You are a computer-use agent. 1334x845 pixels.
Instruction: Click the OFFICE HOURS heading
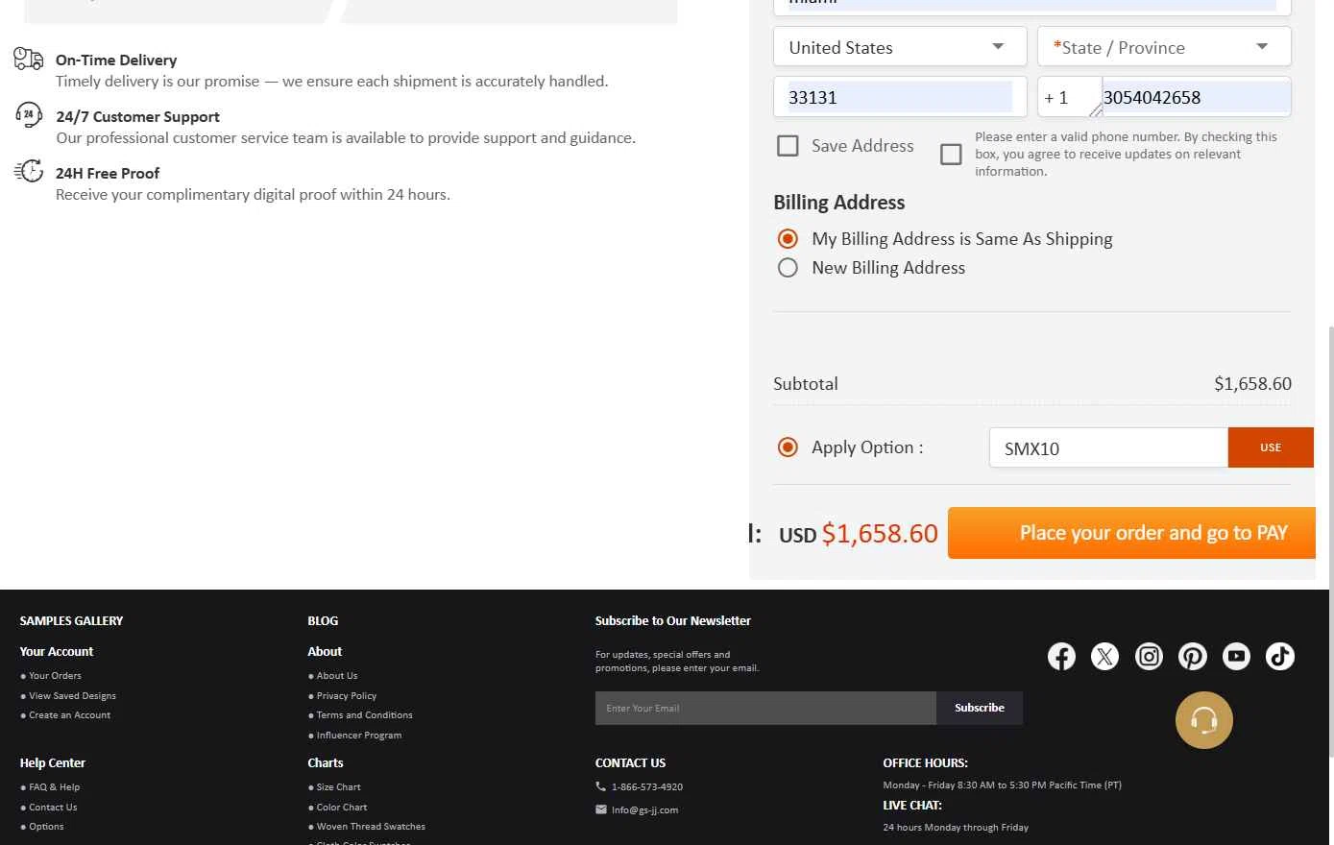(925, 763)
